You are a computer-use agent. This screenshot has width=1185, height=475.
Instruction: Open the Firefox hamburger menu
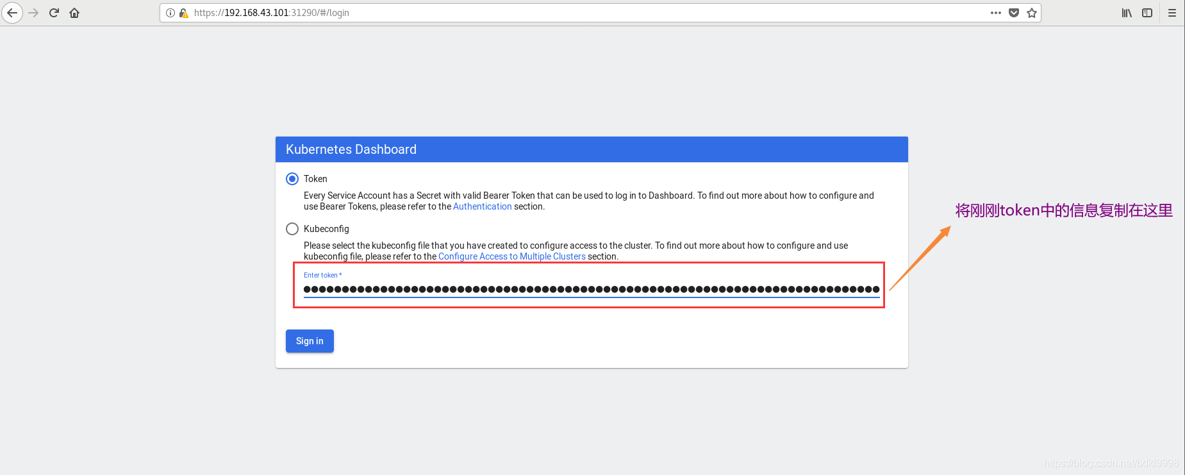[x=1172, y=13]
